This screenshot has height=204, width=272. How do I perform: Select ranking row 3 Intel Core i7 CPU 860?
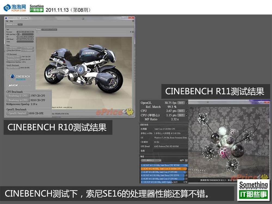click(x=164, y=172)
